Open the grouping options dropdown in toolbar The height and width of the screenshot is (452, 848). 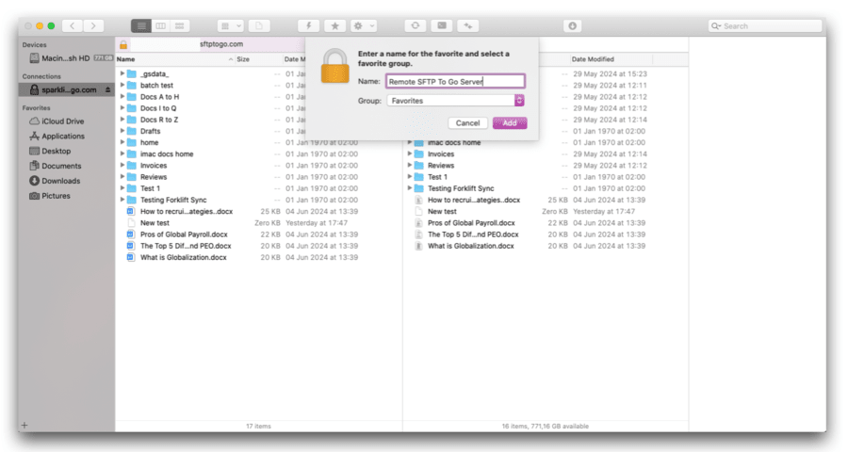(231, 25)
